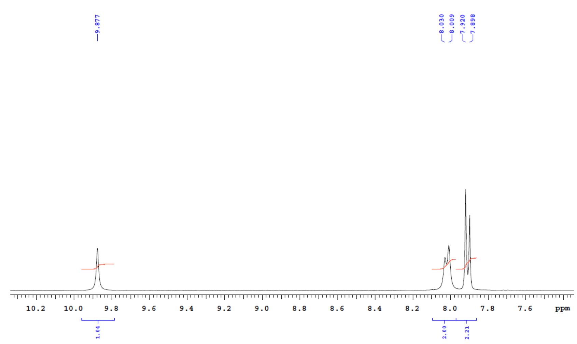Click the 9.0 axis tick label
This screenshot has height=344, width=577.
tap(262, 309)
